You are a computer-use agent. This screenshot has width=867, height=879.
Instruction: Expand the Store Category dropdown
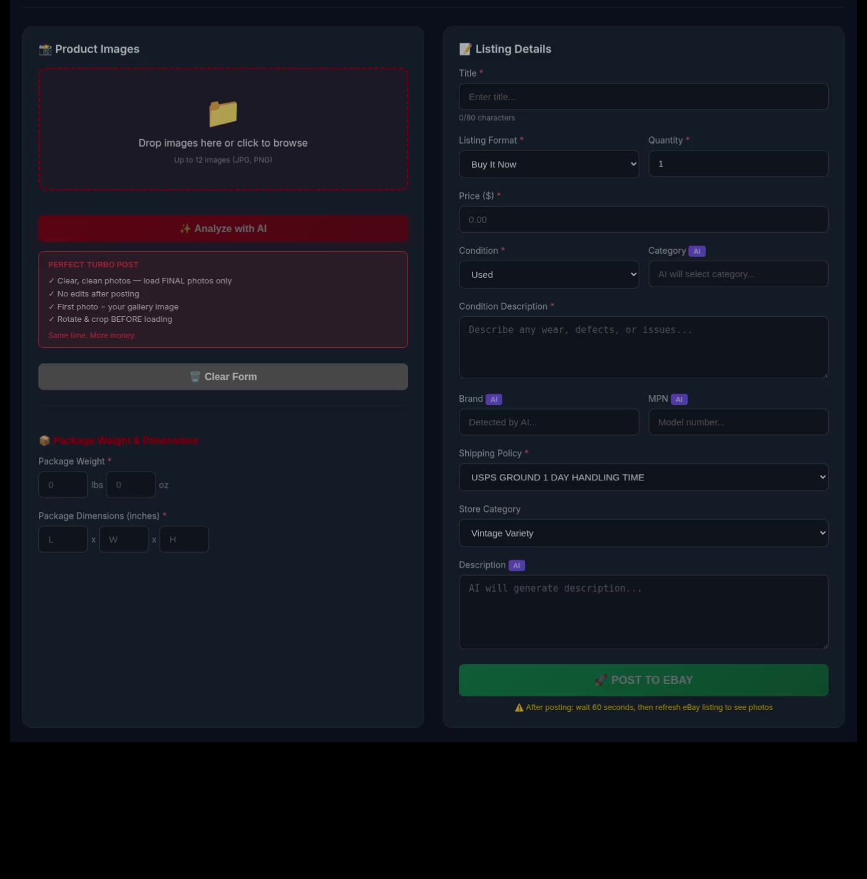click(643, 534)
